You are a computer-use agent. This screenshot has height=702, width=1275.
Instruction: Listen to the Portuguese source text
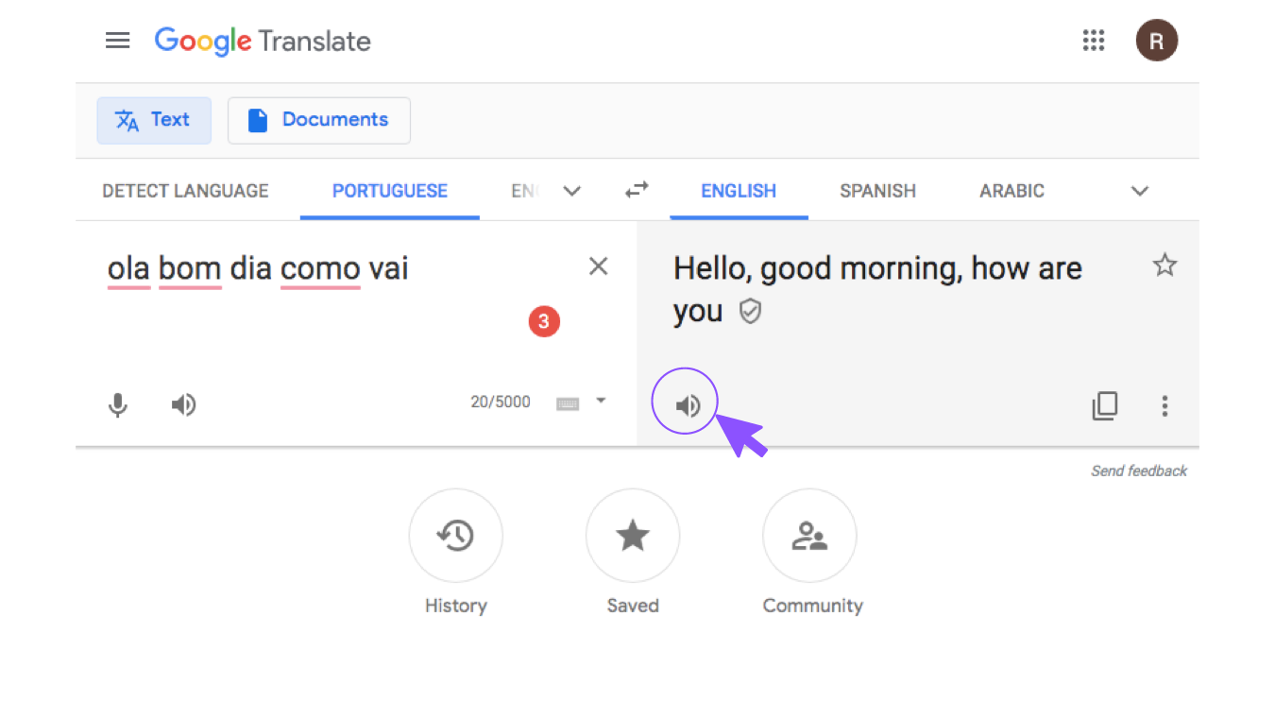coord(183,405)
